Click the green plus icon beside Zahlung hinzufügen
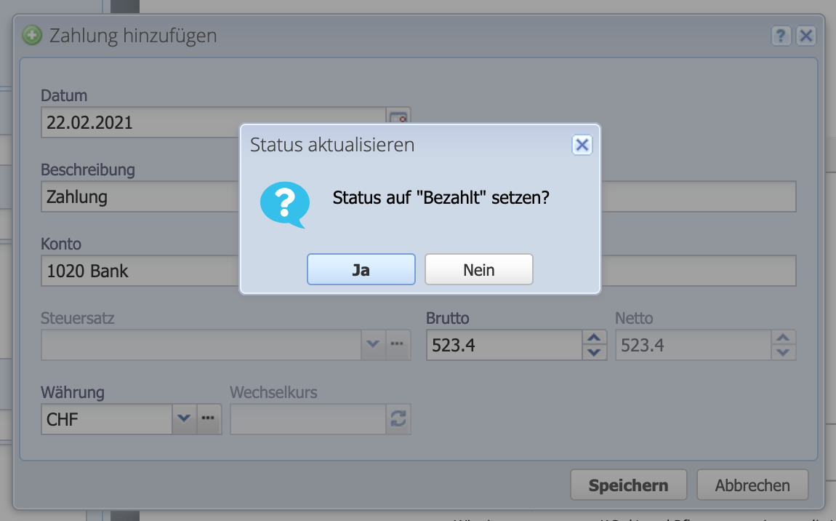This screenshot has height=521, width=836. (31, 35)
